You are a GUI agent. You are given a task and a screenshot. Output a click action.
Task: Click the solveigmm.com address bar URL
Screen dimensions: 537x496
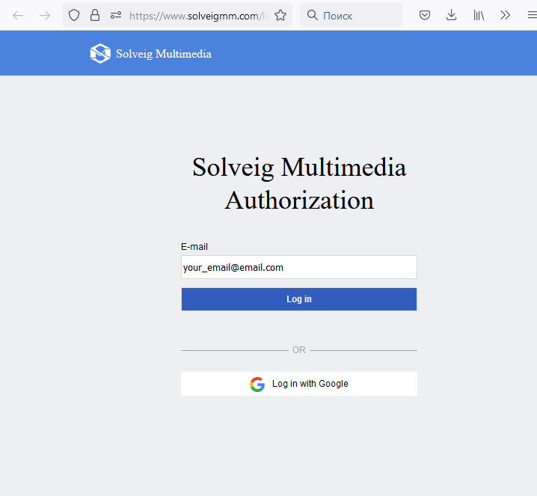[199, 16]
